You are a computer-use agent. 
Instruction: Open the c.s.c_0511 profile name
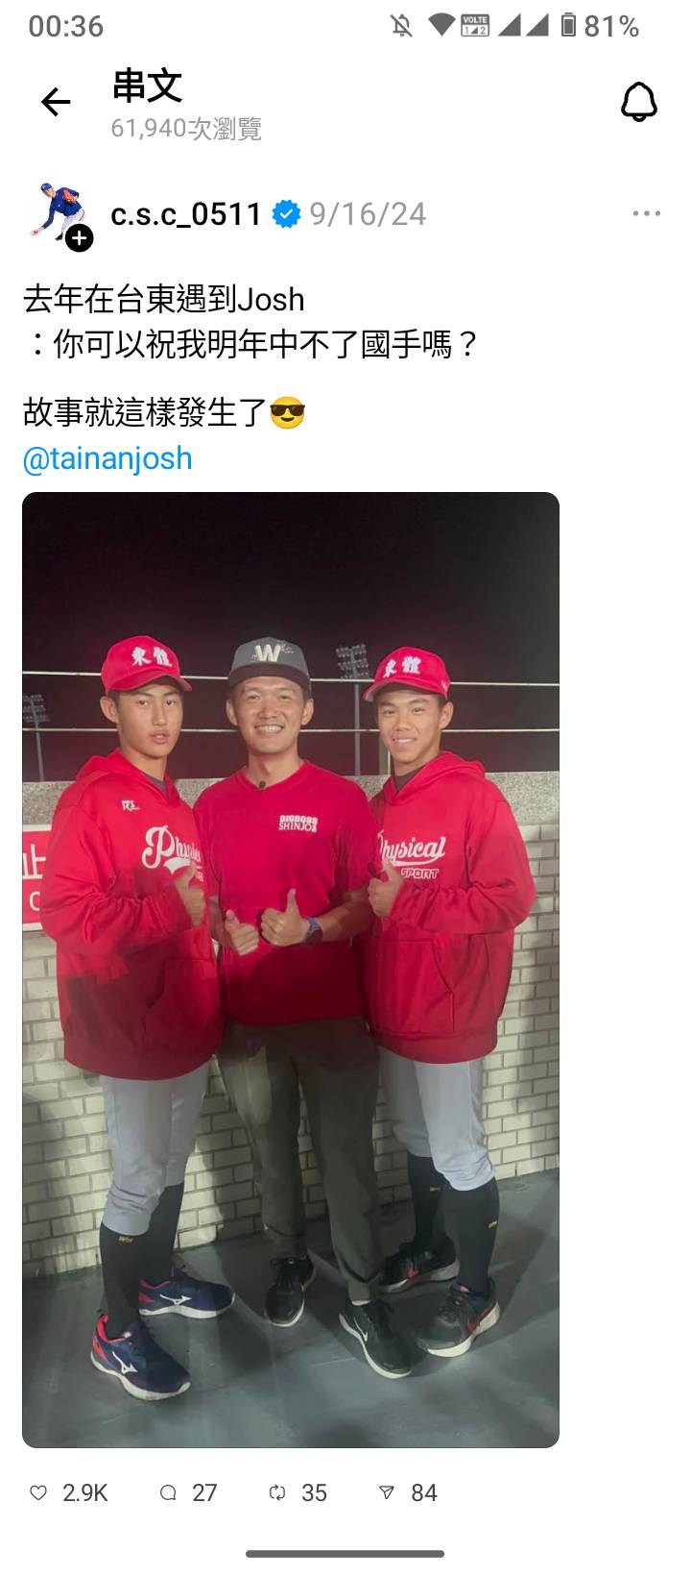coord(186,213)
